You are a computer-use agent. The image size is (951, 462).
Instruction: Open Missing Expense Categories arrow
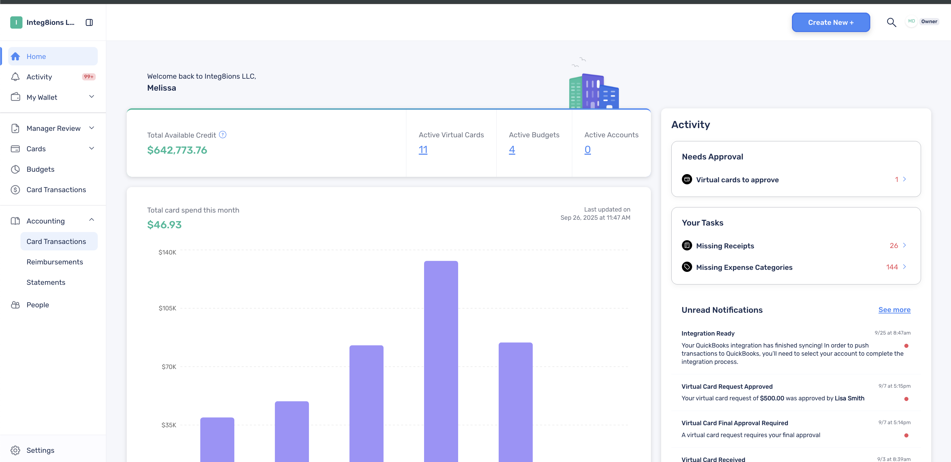[904, 267]
